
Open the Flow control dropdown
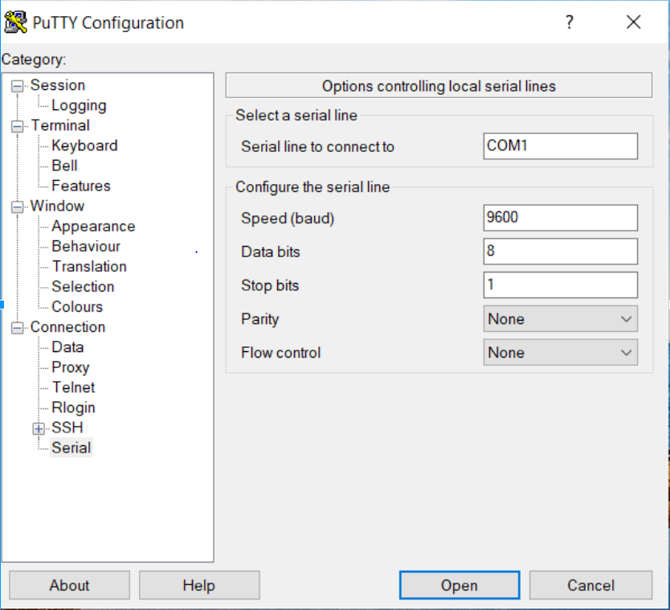[560, 353]
